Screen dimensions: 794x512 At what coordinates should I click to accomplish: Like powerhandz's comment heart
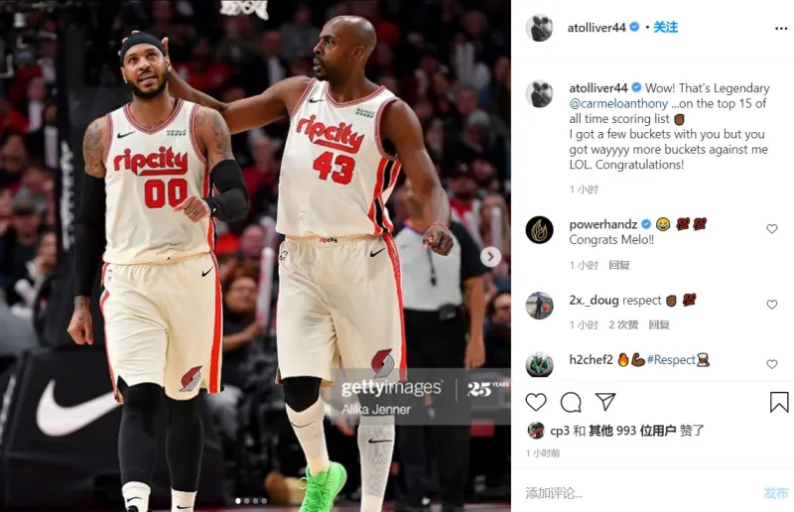coord(772,229)
